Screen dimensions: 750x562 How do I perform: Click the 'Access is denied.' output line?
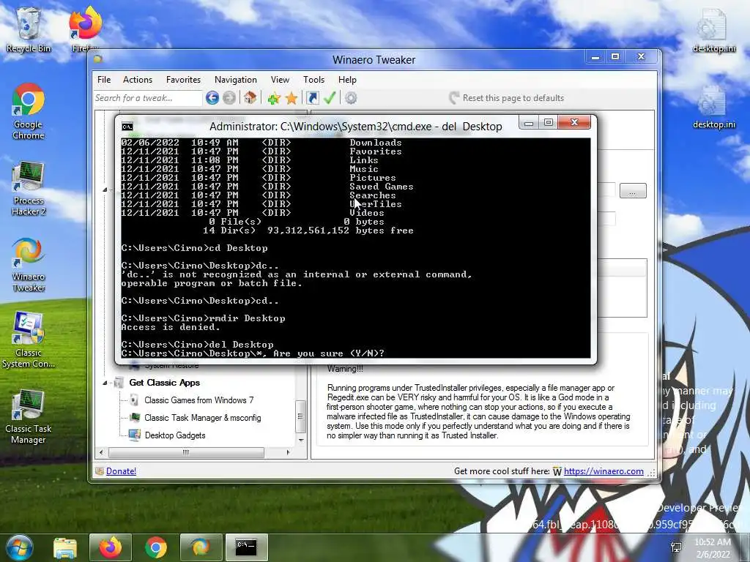click(170, 327)
